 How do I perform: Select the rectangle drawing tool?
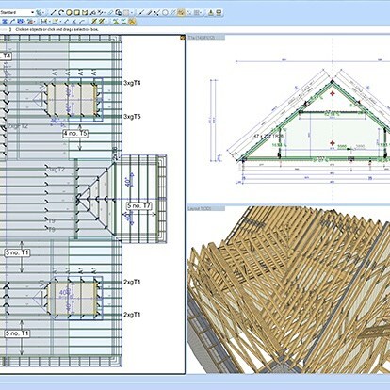76,13
